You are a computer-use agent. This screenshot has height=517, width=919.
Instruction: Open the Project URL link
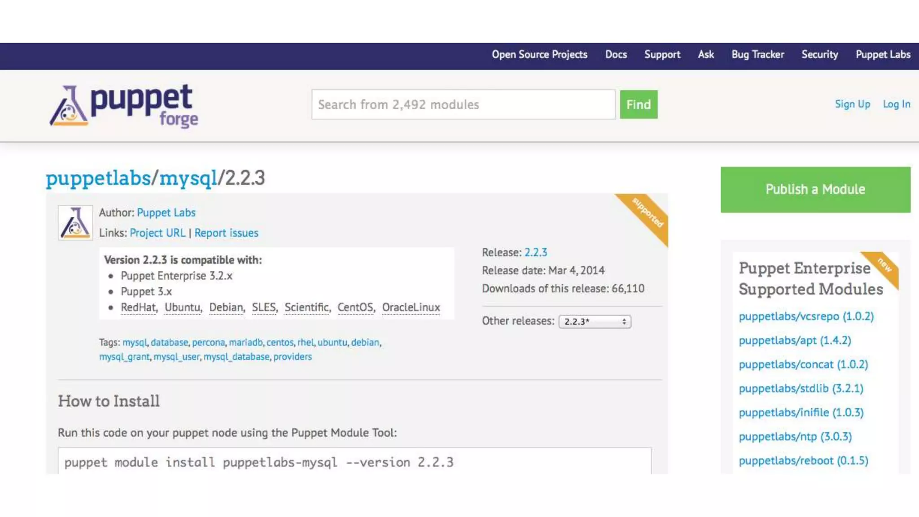pyautogui.click(x=157, y=233)
